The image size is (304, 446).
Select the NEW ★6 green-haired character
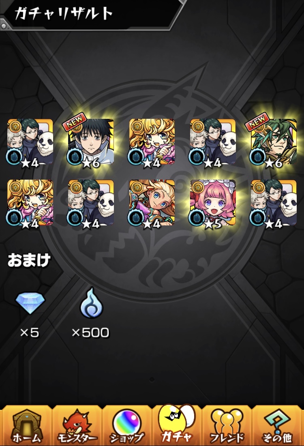(274, 142)
